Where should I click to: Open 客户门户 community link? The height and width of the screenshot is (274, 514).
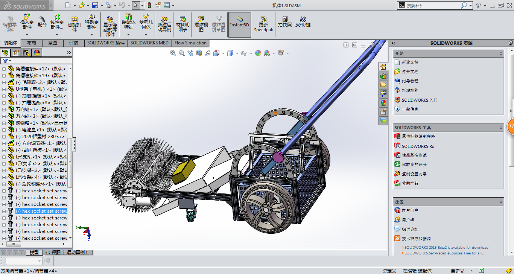point(410,210)
